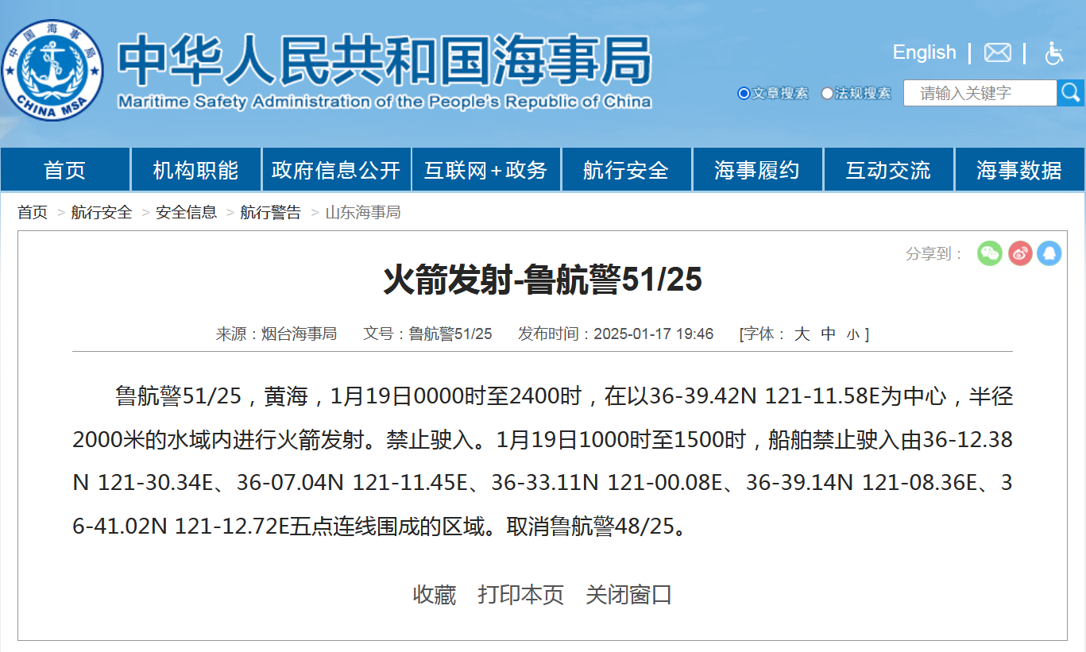Click the magnifier search button

click(x=1070, y=93)
